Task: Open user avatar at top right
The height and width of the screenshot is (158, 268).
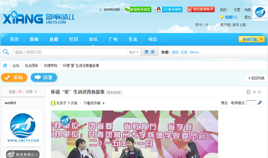Action: 260,13
